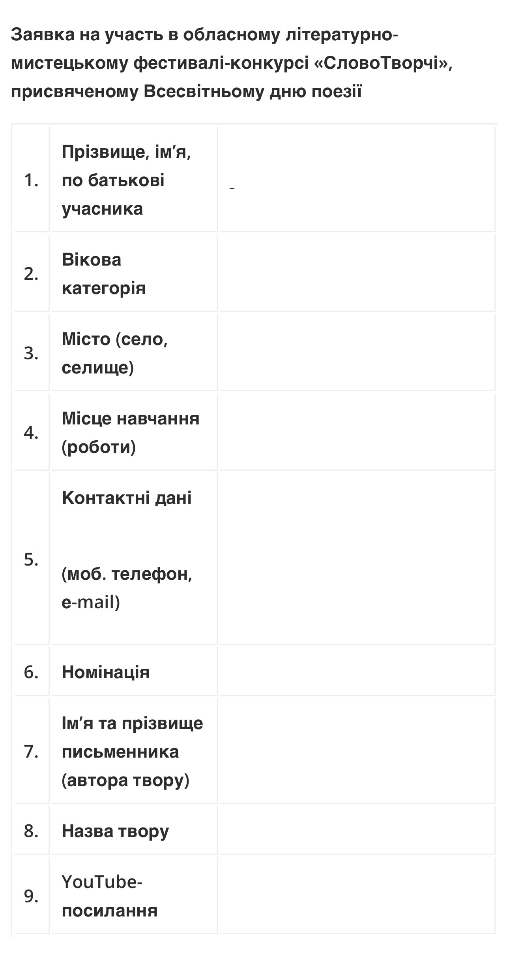This screenshot has width=509, height=956.
Task: Click the empty cell beside 'Місто (село, селище)'
Action: [357, 353]
